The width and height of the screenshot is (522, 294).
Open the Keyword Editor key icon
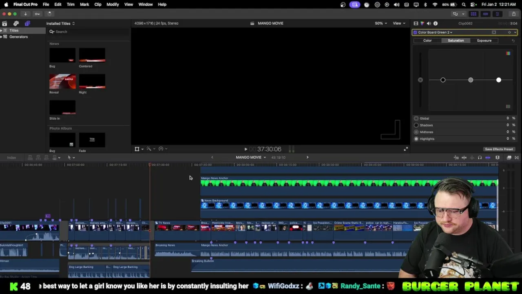pos(37,14)
